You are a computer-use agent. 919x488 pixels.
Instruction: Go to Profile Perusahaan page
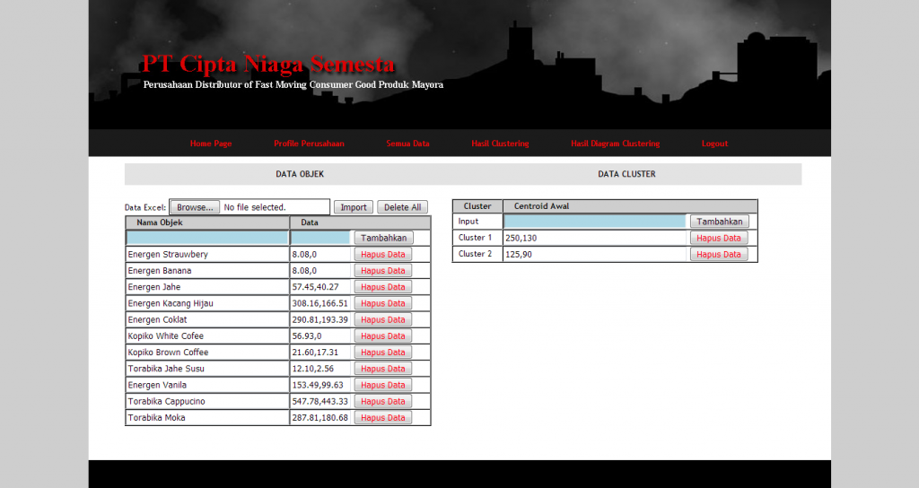(x=309, y=144)
